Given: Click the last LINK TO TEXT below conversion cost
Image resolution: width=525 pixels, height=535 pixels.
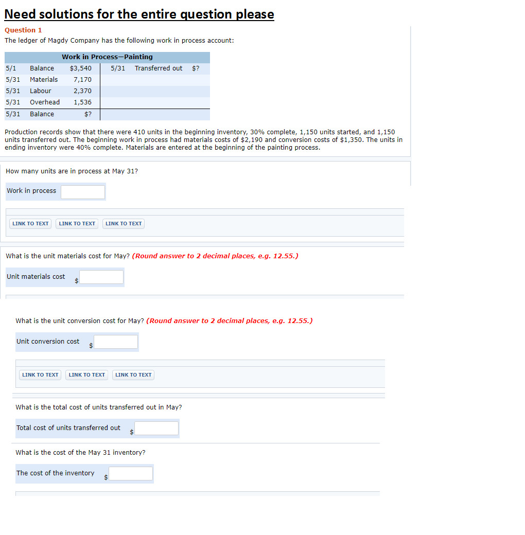Looking at the screenshot, I should [133, 374].
